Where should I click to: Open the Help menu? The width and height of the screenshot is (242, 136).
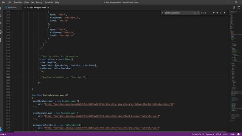[x=57, y=2]
